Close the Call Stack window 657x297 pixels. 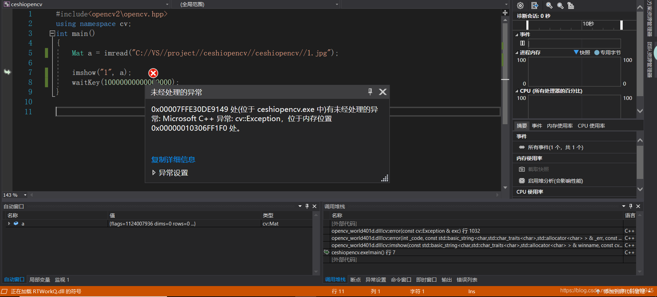point(638,206)
